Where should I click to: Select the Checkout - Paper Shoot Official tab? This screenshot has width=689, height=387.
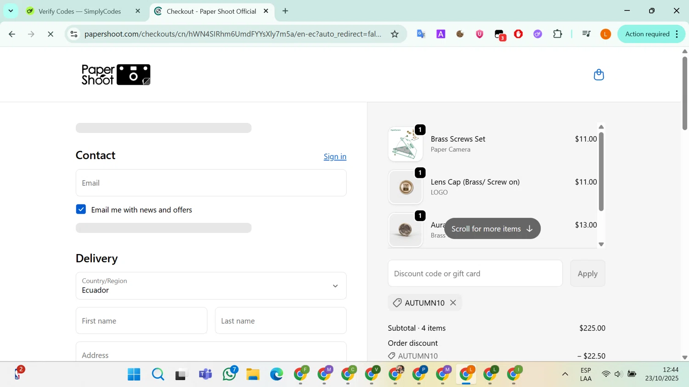pos(212,11)
